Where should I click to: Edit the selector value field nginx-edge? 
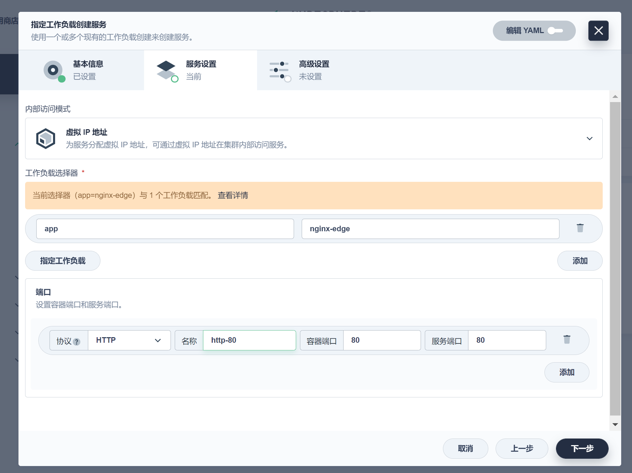click(x=430, y=229)
